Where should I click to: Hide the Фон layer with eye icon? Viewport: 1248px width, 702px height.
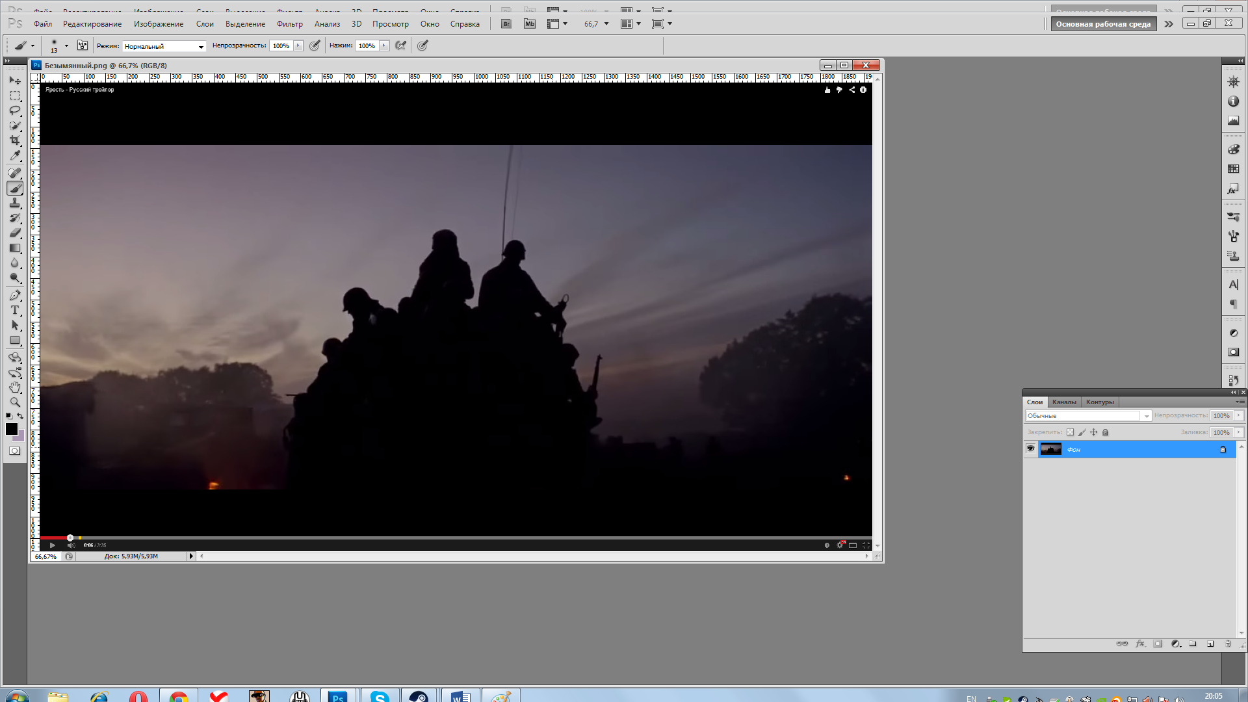click(x=1030, y=448)
